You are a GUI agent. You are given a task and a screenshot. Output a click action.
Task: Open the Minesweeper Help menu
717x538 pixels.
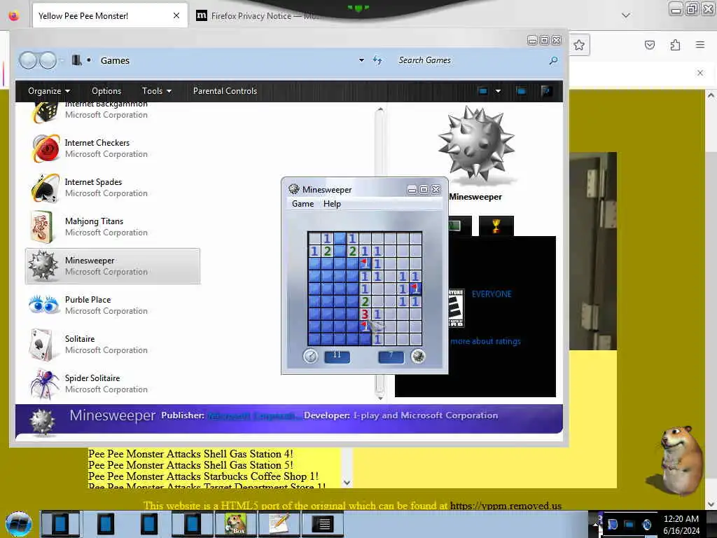pos(332,204)
